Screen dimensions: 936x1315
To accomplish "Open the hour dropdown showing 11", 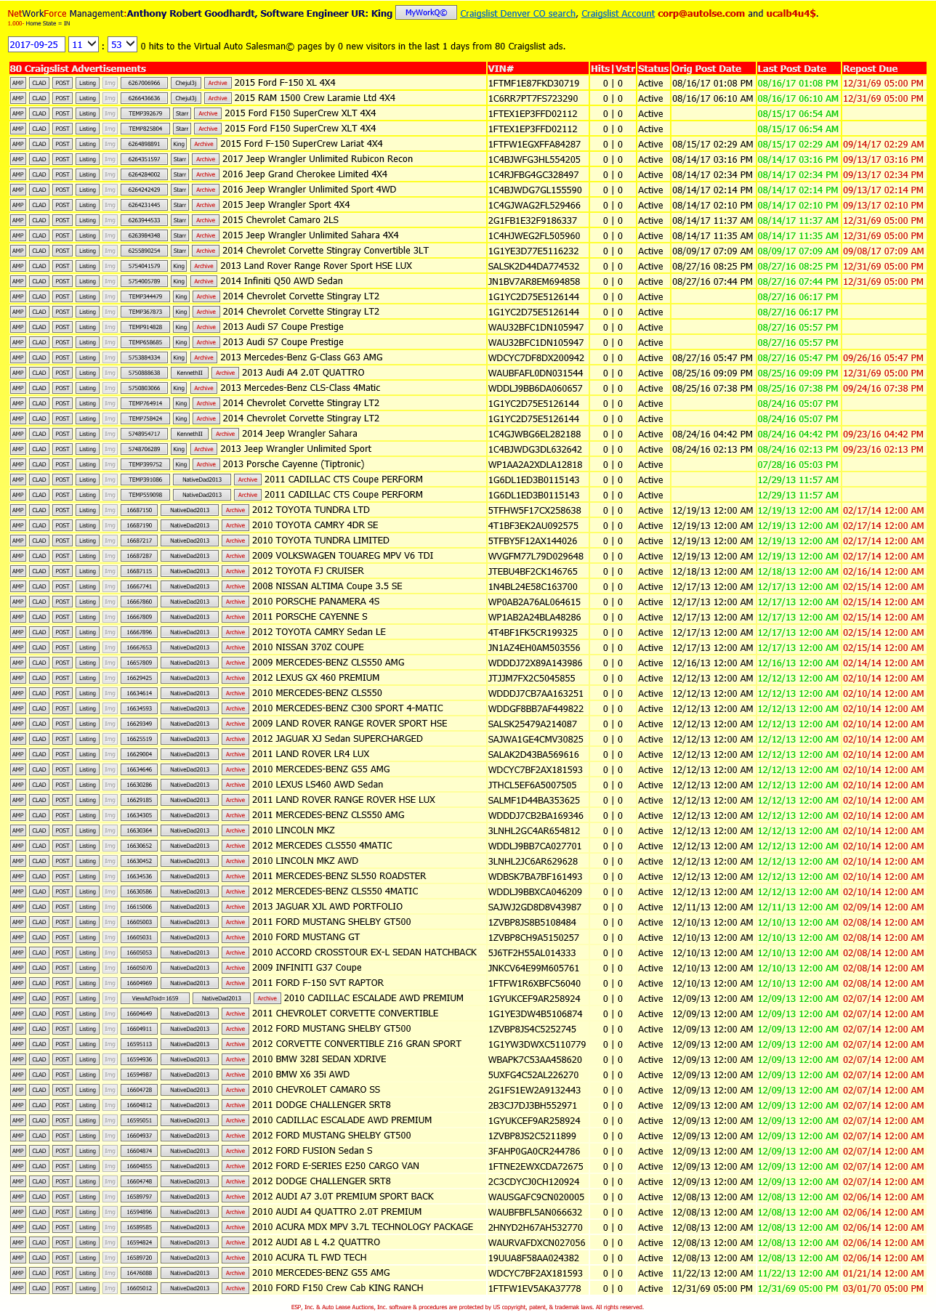I will (84, 45).
